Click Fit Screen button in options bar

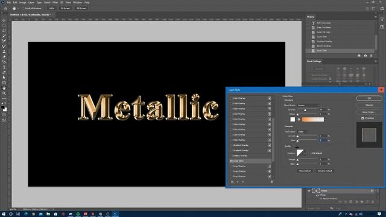pos(65,8)
